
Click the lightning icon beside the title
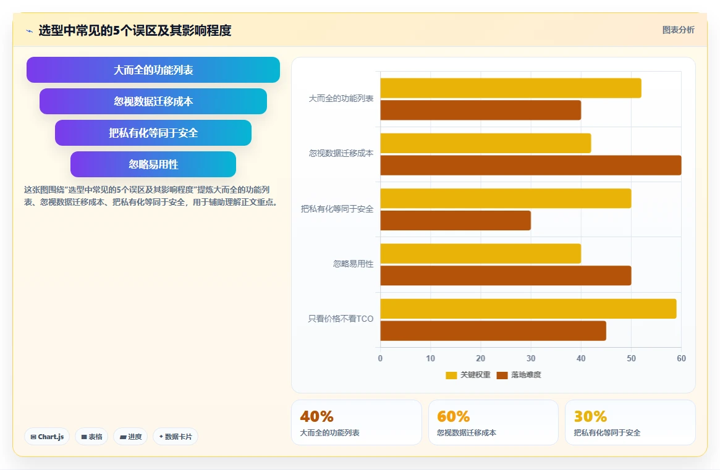(x=30, y=31)
